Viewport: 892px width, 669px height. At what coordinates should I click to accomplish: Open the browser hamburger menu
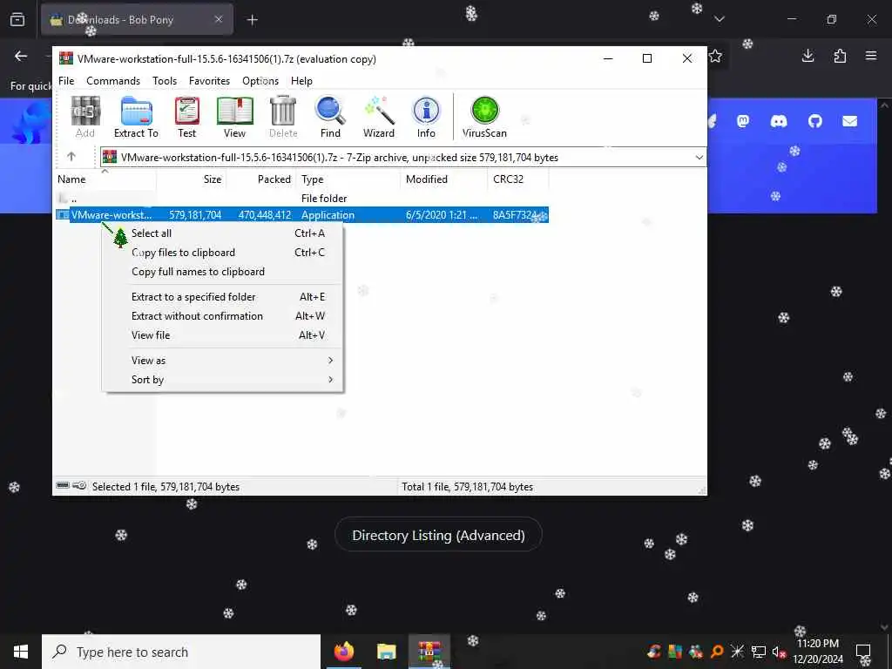tap(871, 55)
